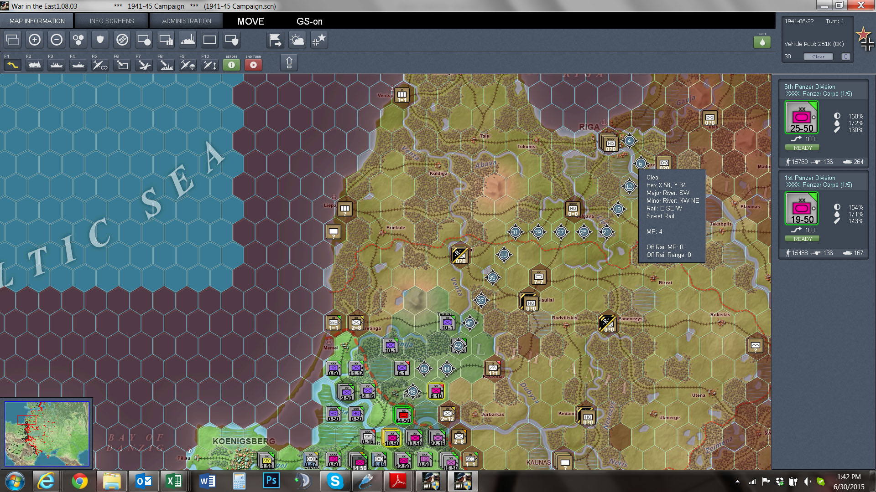Select F7 bomb airfield mode

pos(144,65)
